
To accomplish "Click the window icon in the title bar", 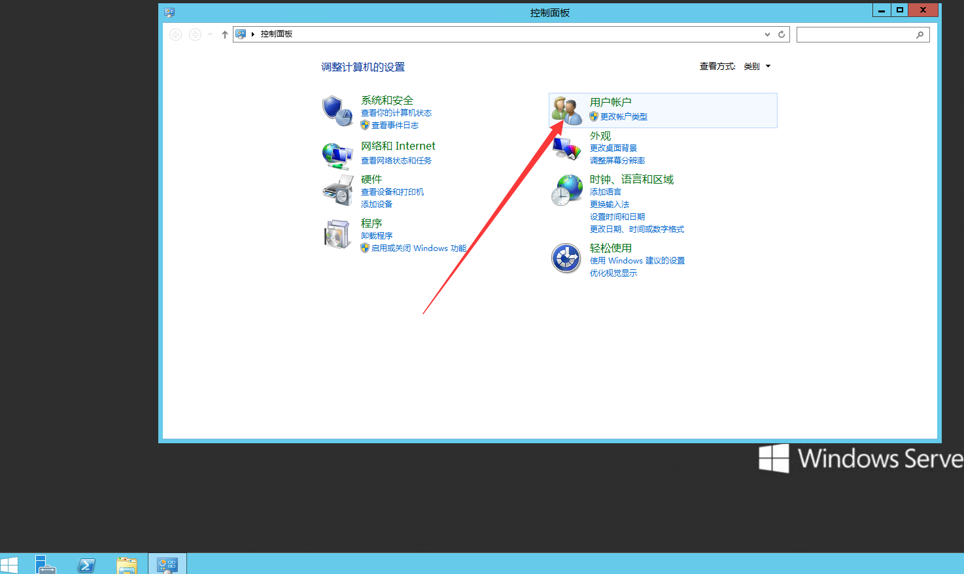I will [169, 12].
